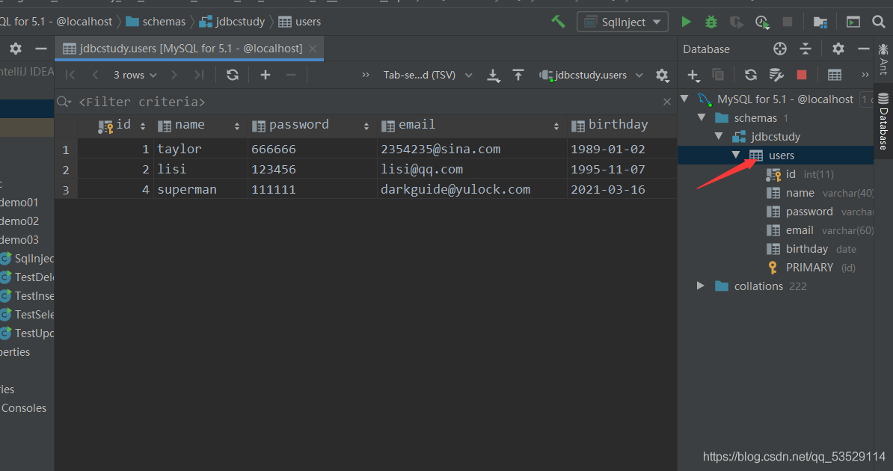Open the Database side tool window tab

click(883, 120)
